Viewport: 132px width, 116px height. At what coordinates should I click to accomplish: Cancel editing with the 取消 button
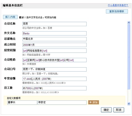(x=119, y=110)
